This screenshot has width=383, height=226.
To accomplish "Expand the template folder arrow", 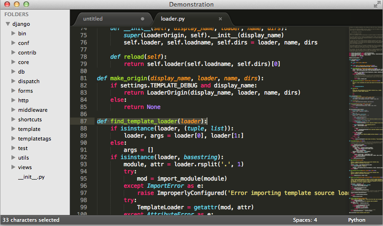I will [x=13, y=129].
